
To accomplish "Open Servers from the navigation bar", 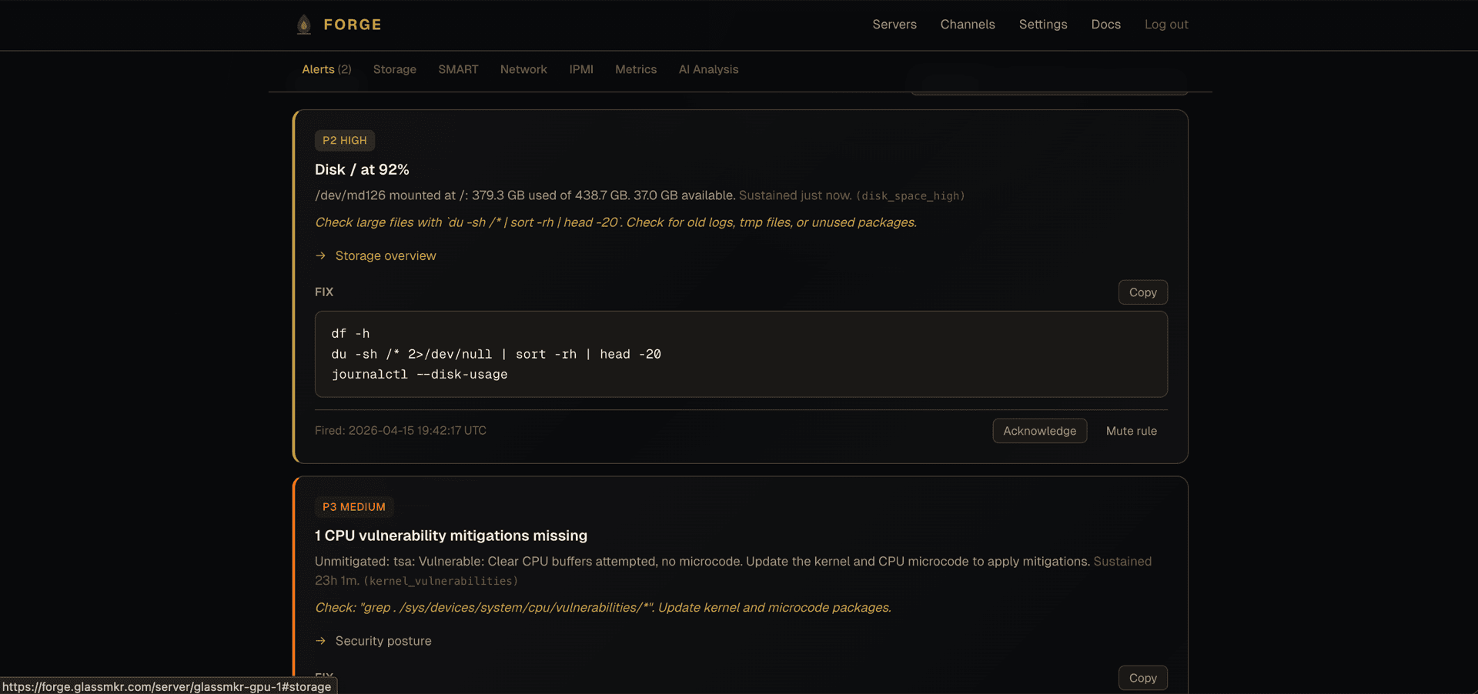I will pyautogui.click(x=894, y=24).
